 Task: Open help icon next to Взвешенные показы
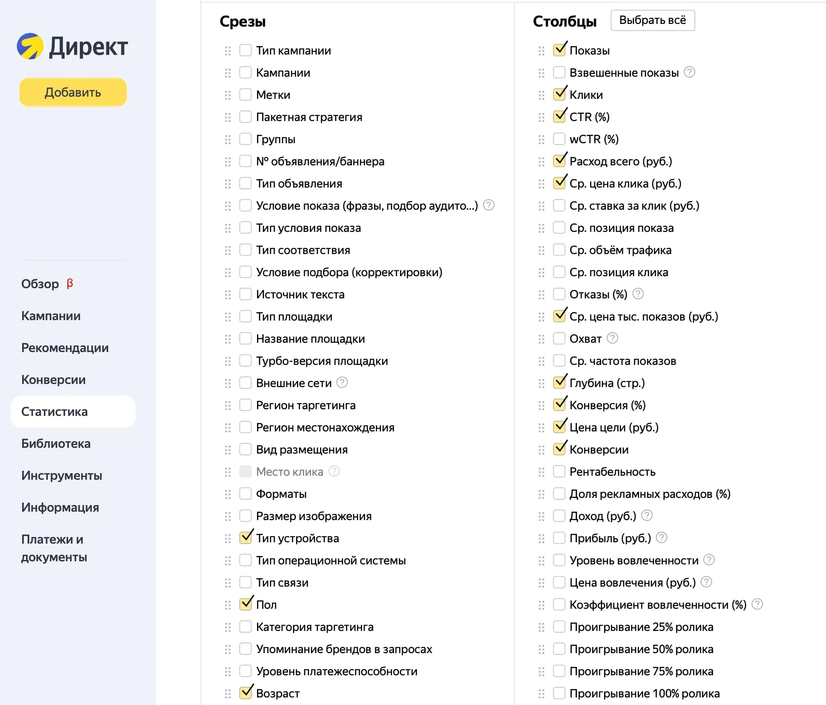point(690,72)
